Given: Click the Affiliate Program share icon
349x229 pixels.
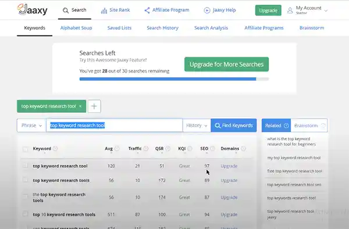Looking at the screenshot, I should 147,10.
